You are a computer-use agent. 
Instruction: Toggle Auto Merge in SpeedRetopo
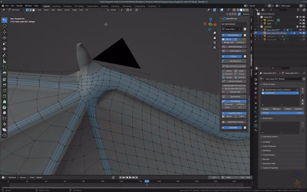(234, 101)
